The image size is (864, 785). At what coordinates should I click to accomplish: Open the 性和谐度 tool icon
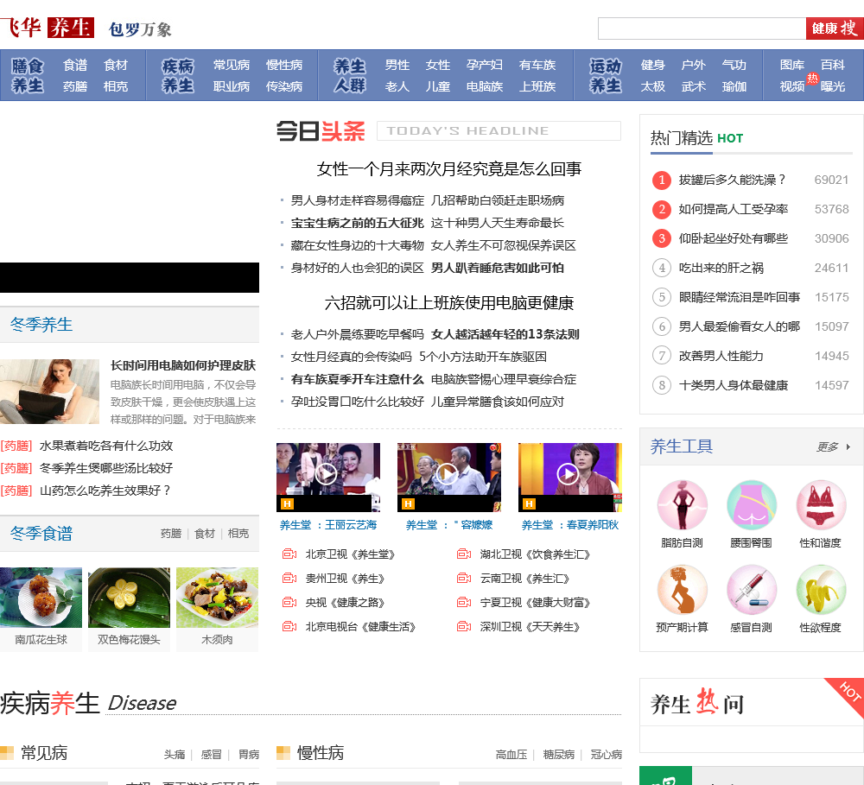[x=821, y=505]
